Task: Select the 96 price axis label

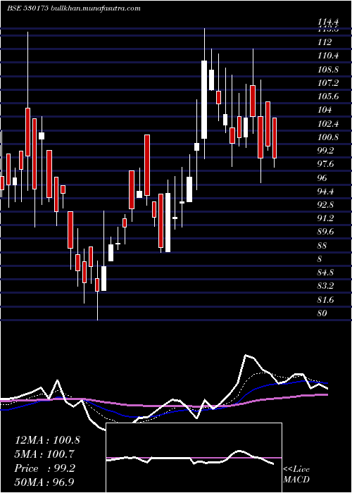Action: (322, 178)
